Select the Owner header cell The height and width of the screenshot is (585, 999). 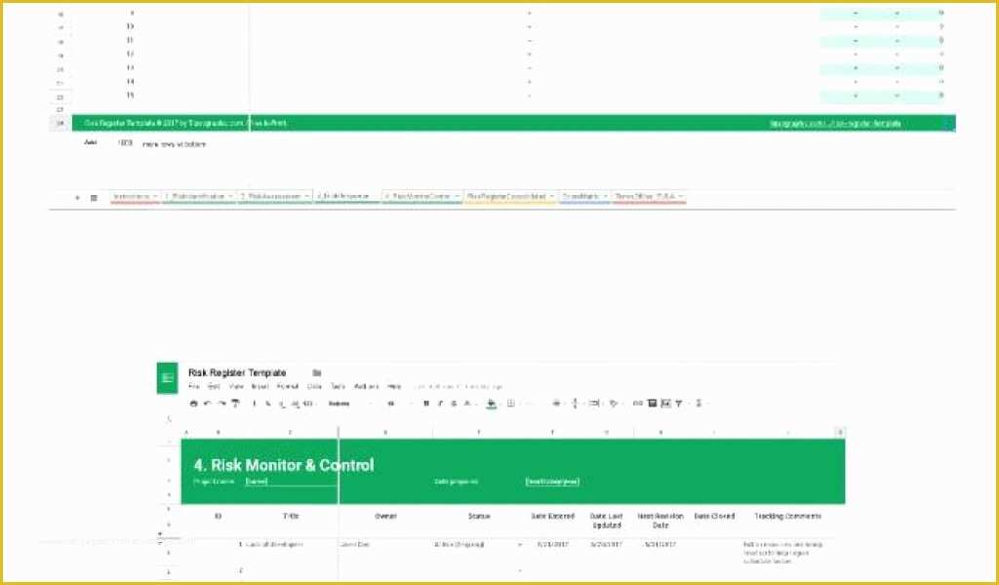385,516
